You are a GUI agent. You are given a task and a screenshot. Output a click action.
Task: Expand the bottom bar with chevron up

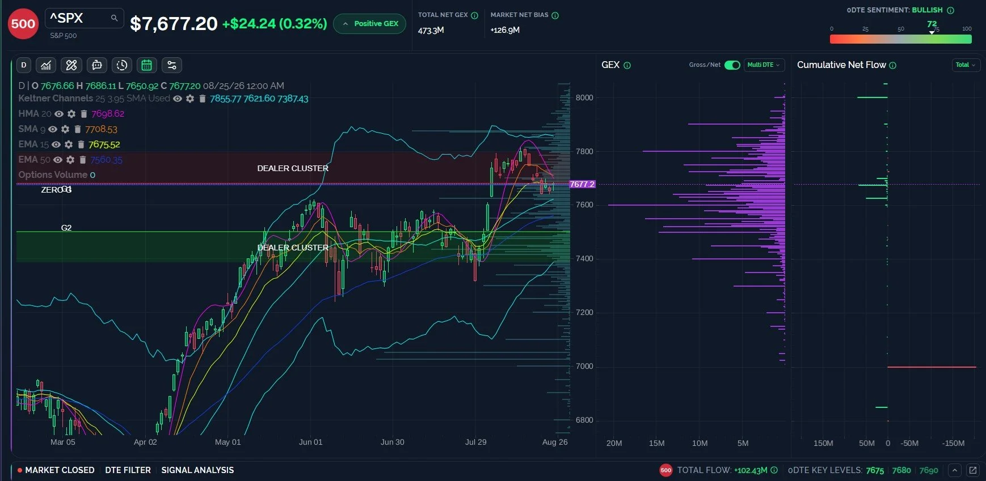[955, 470]
